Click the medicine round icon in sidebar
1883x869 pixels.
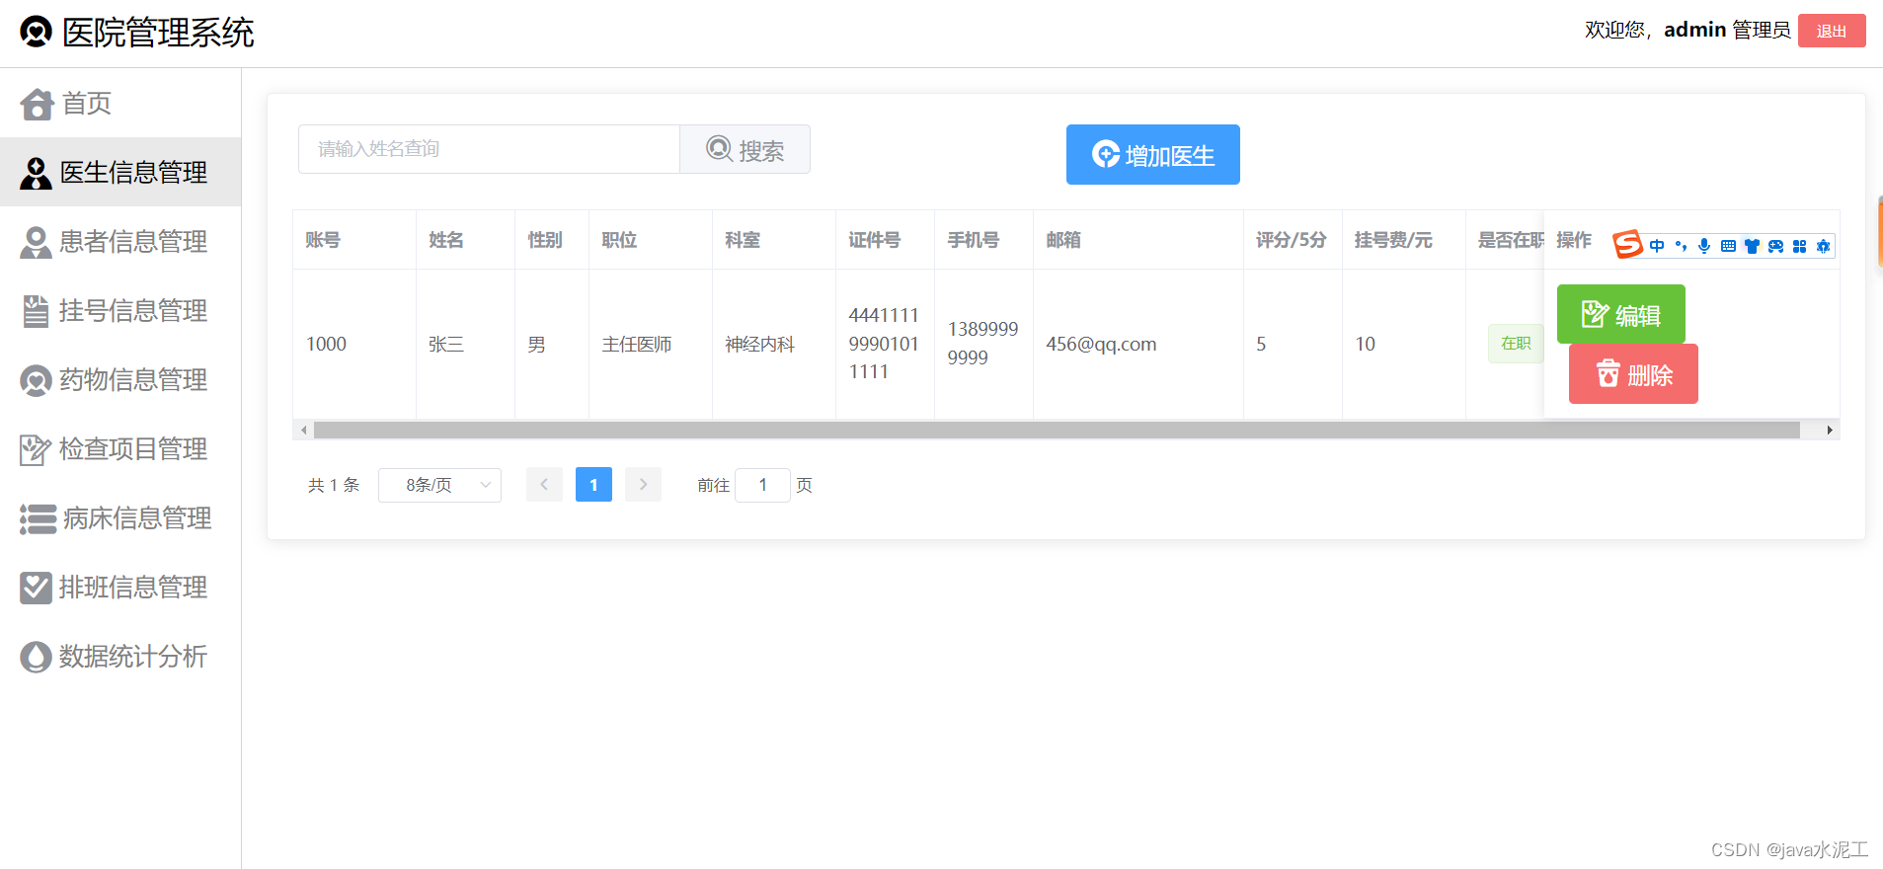[36, 380]
